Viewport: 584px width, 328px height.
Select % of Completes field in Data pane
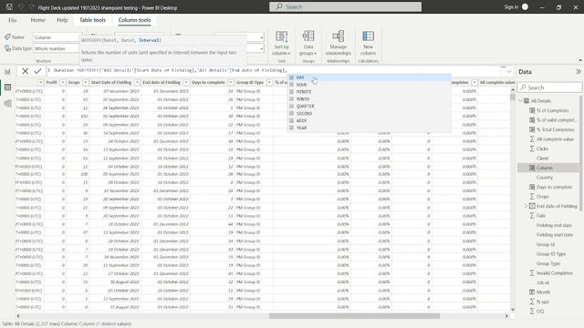pyautogui.click(x=552, y=110)
